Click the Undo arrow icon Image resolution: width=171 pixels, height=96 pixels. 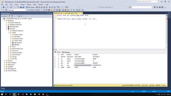pos(58,7)
